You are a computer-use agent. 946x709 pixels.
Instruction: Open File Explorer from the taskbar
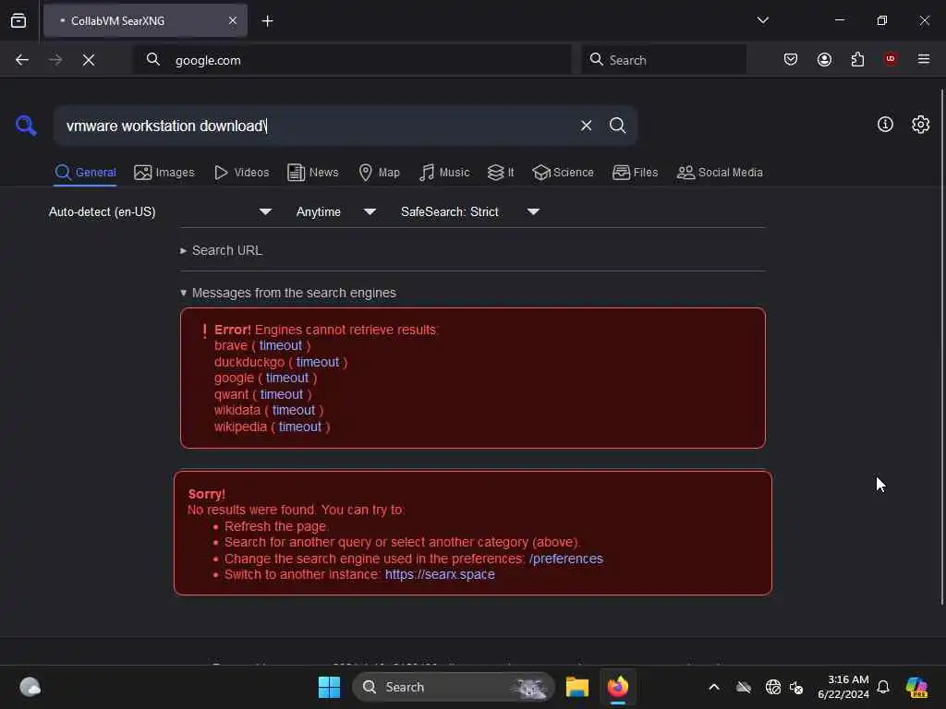pyautogui.click(x=576, y=687)
